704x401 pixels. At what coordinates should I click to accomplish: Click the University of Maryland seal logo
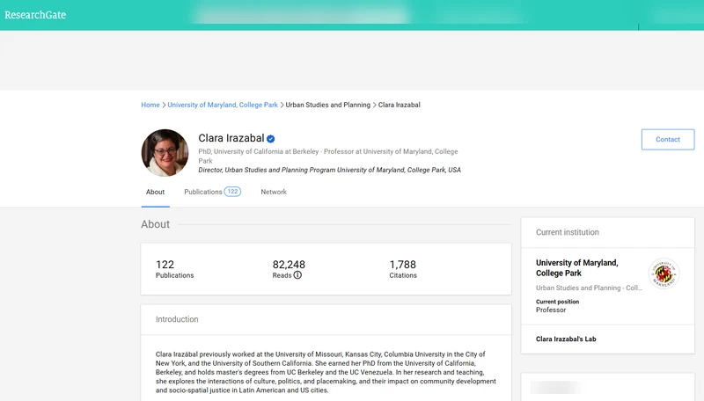click(664, 273)
